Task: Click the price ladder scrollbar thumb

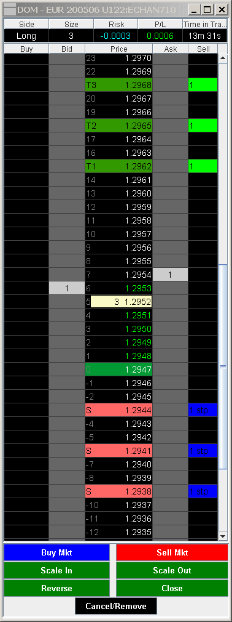Action: pos(223,367)
